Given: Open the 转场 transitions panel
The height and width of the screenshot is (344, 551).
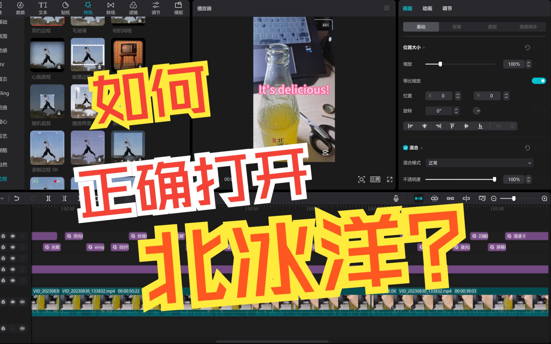Looking at the screenshot, I should [111, 8].
